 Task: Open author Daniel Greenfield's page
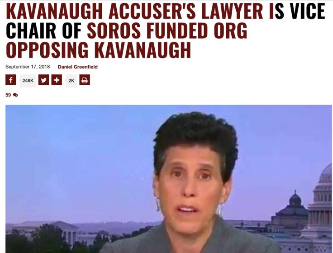[78, 67]
